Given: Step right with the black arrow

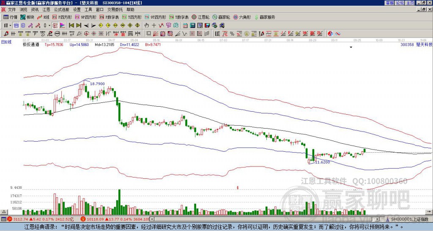Looking at the screenshot, I should click(x=93, y=26).
